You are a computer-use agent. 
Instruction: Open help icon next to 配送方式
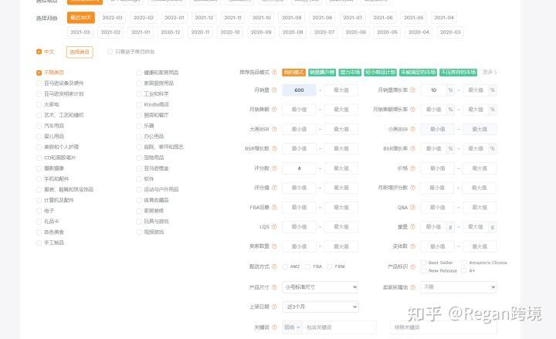click(x=274, y=266)
